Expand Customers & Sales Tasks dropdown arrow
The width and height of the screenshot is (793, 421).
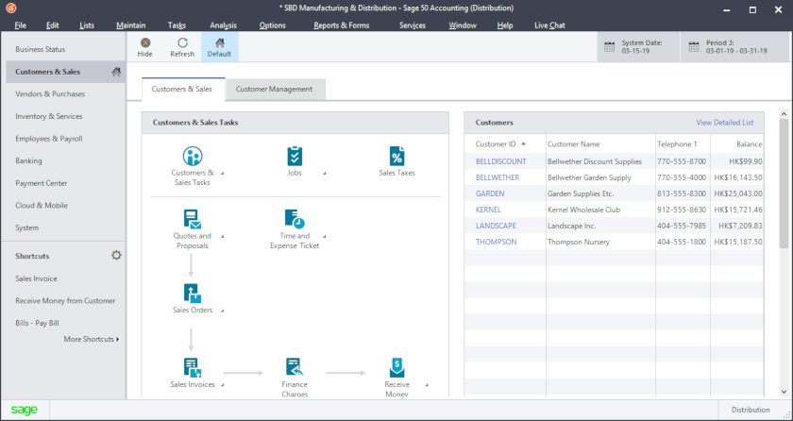point(222,174)
